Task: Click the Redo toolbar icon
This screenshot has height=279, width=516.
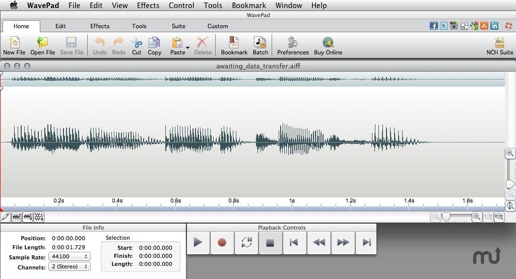Action: (x=118, y=46)
